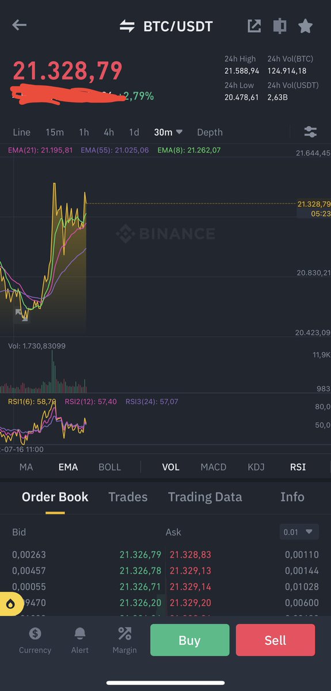
Task: Set a price Alert via bell icon
Action: [x=79, y=635]
